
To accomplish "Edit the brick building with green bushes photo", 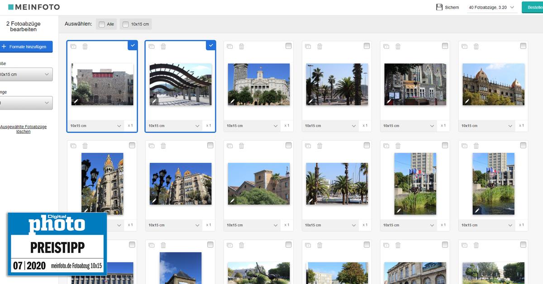I will tap(232, 200).
